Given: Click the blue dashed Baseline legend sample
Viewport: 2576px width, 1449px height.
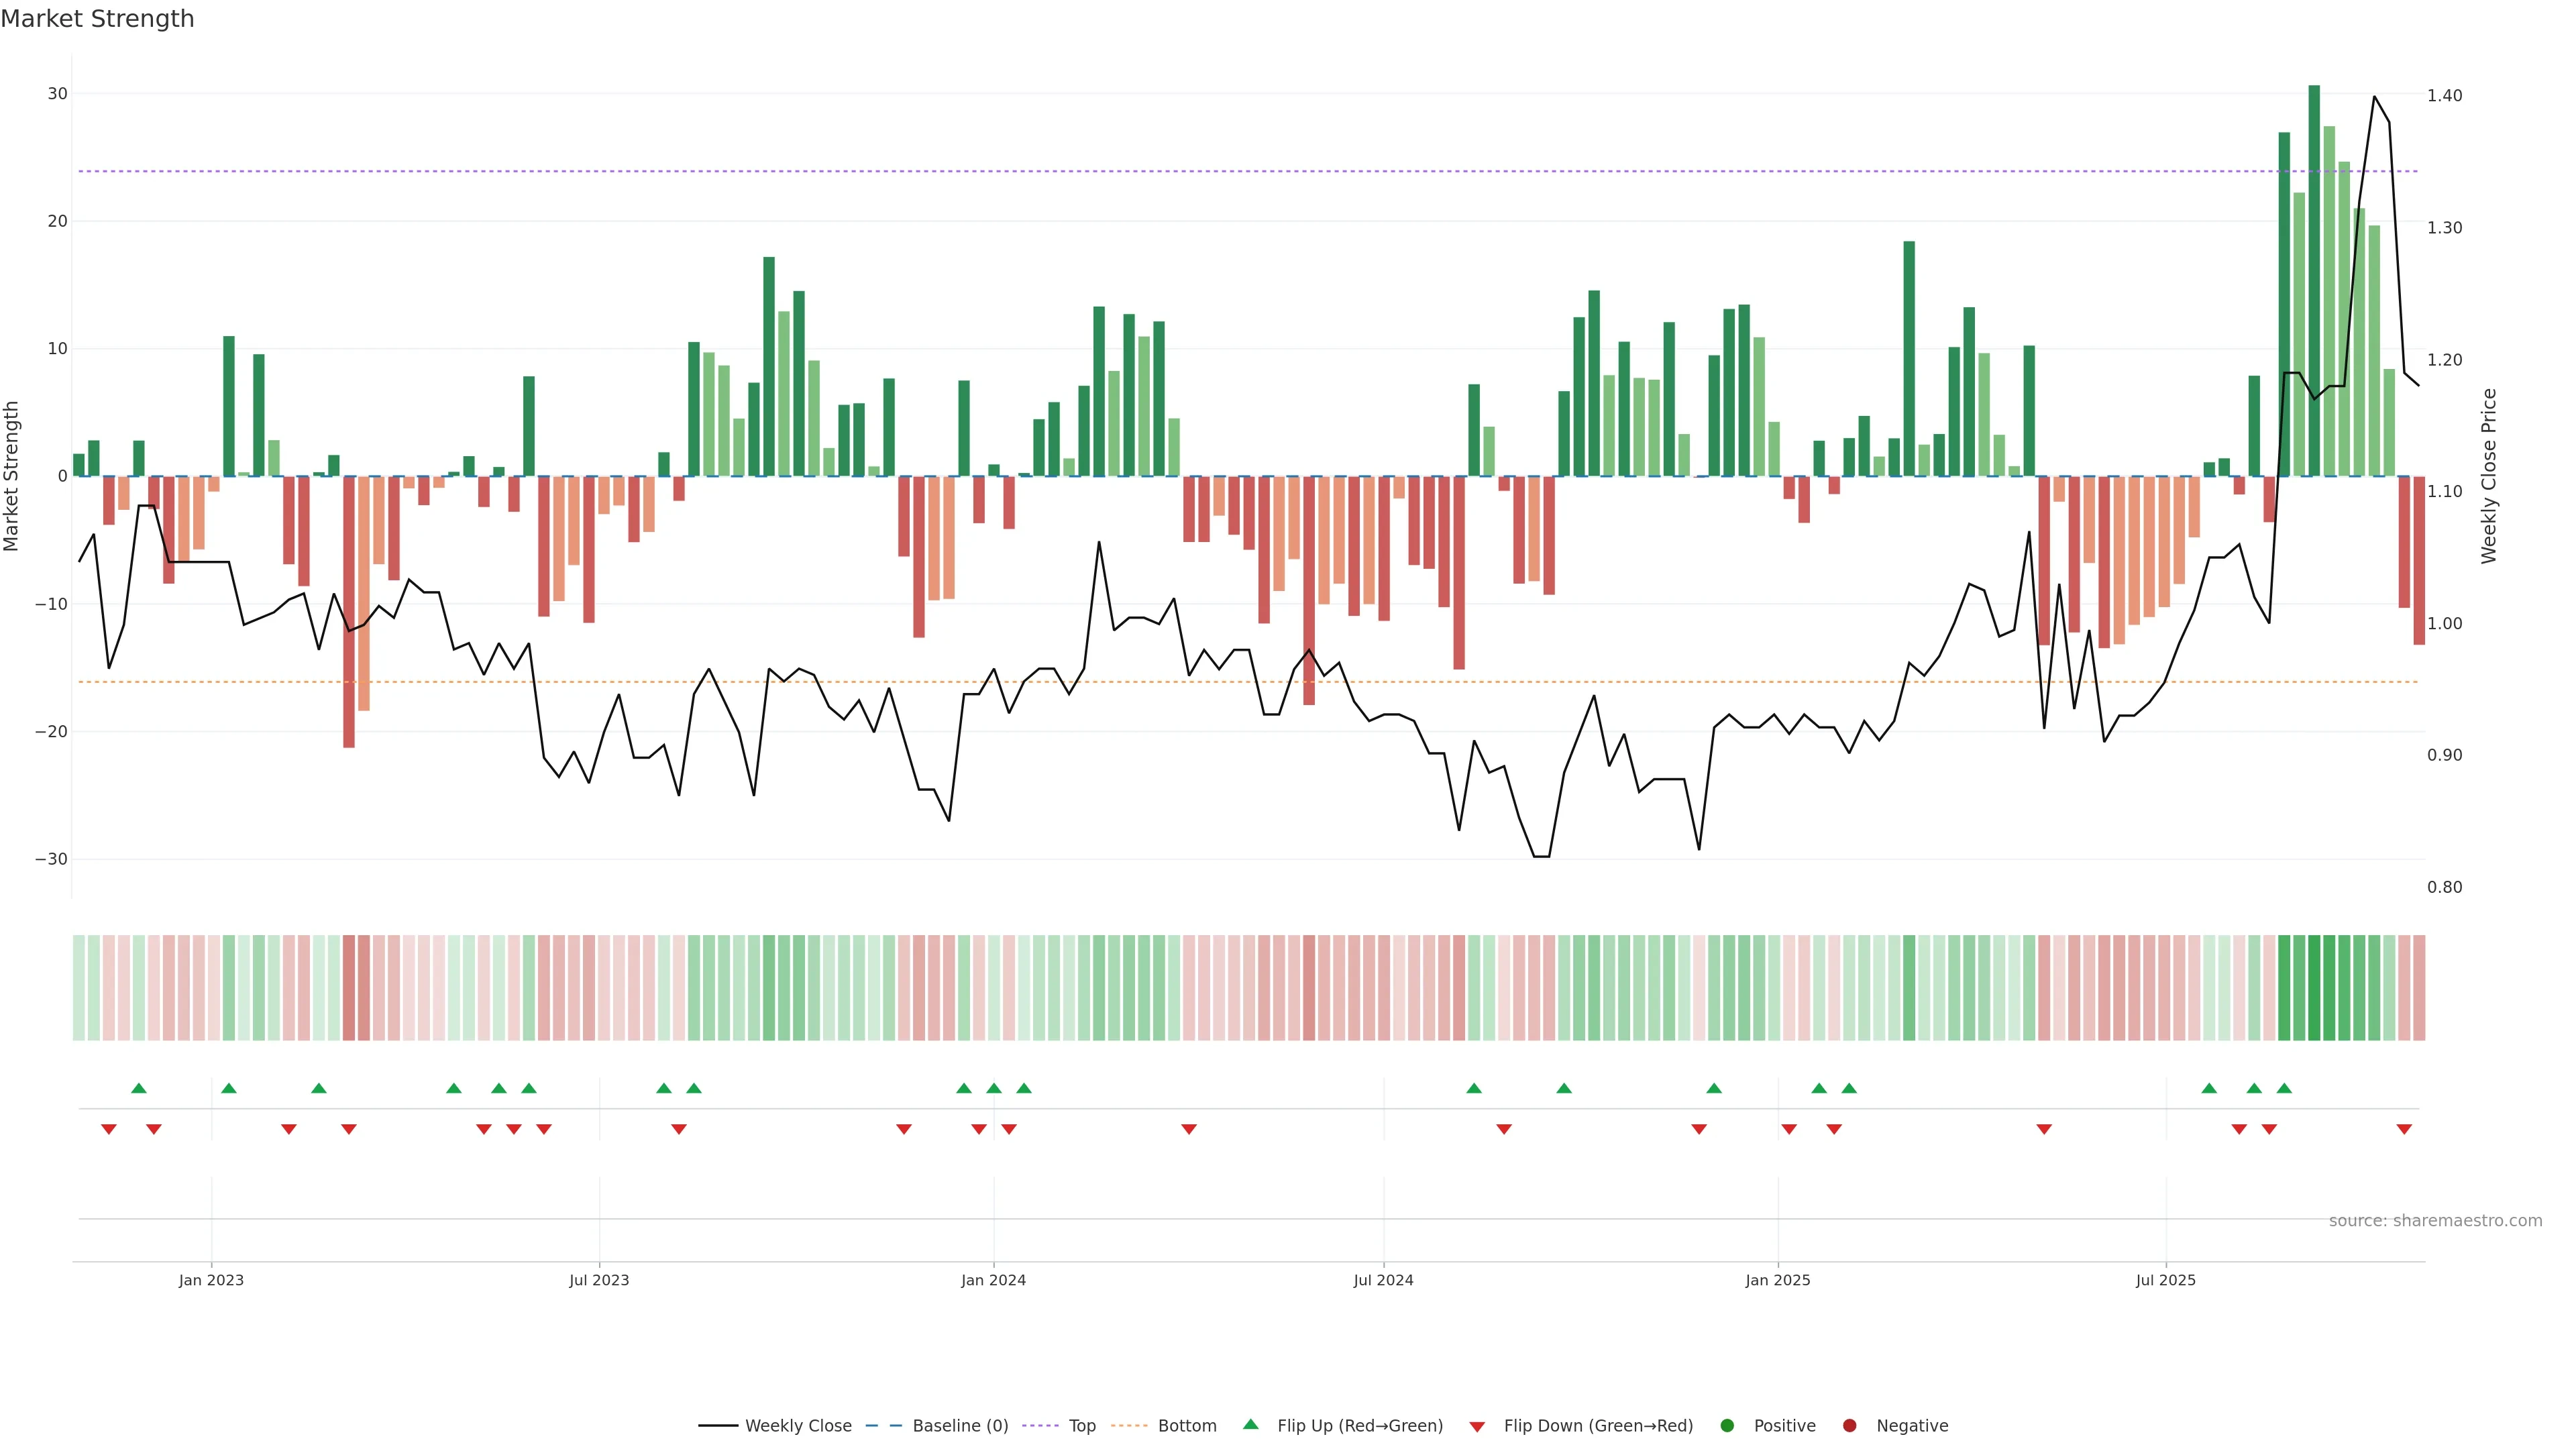Looking at the screenshot, I should tap(884, 1426).
